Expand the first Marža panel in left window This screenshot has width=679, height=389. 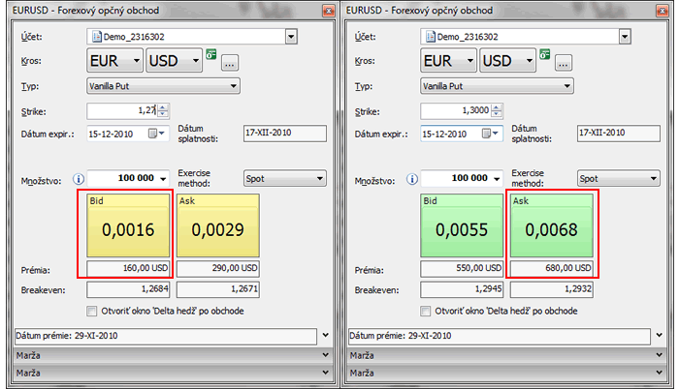[326, 355]
